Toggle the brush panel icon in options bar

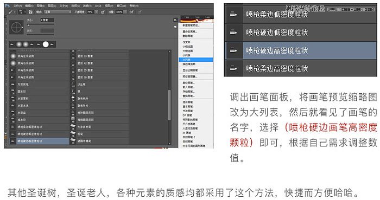coord(30,12)
